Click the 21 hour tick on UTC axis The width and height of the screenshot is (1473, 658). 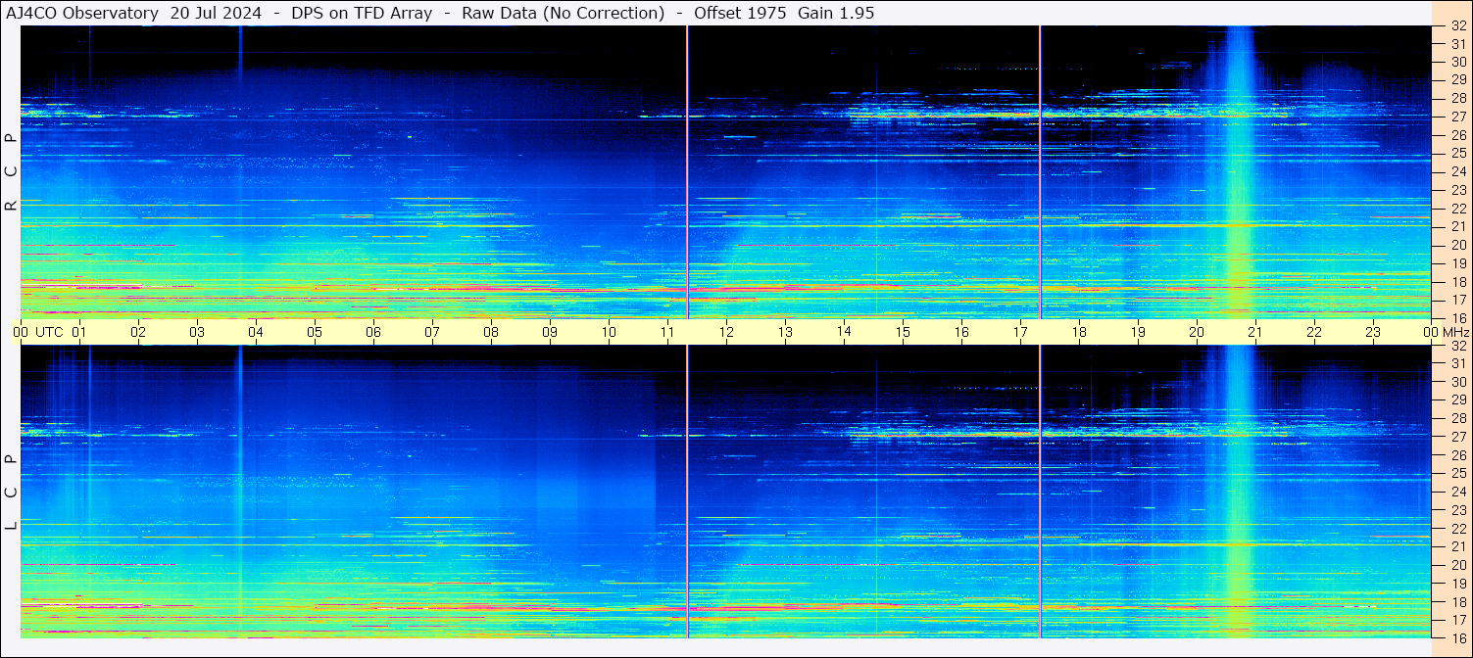1255,332
